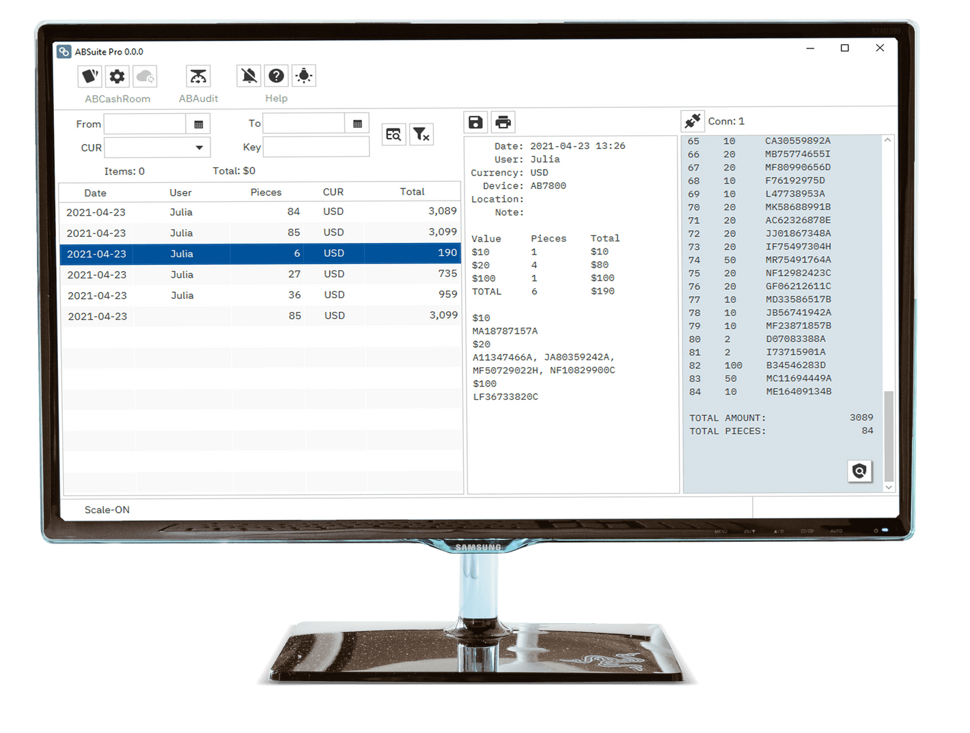The height and width of the screenshot is (733, 970).
Task: Sort by the Total column header
Action: [x=412, y=192]
